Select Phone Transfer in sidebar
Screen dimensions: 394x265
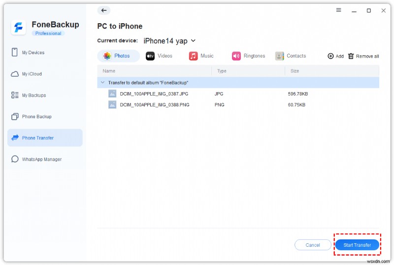[45, 137]
